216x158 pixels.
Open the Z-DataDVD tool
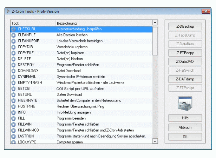click(x=185, y=61)
